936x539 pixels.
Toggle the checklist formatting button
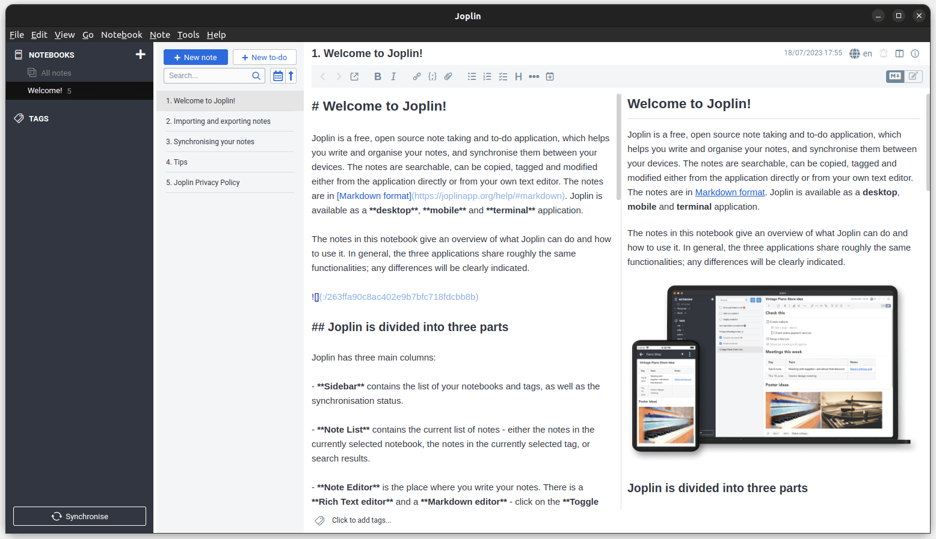tap(503, 76)
